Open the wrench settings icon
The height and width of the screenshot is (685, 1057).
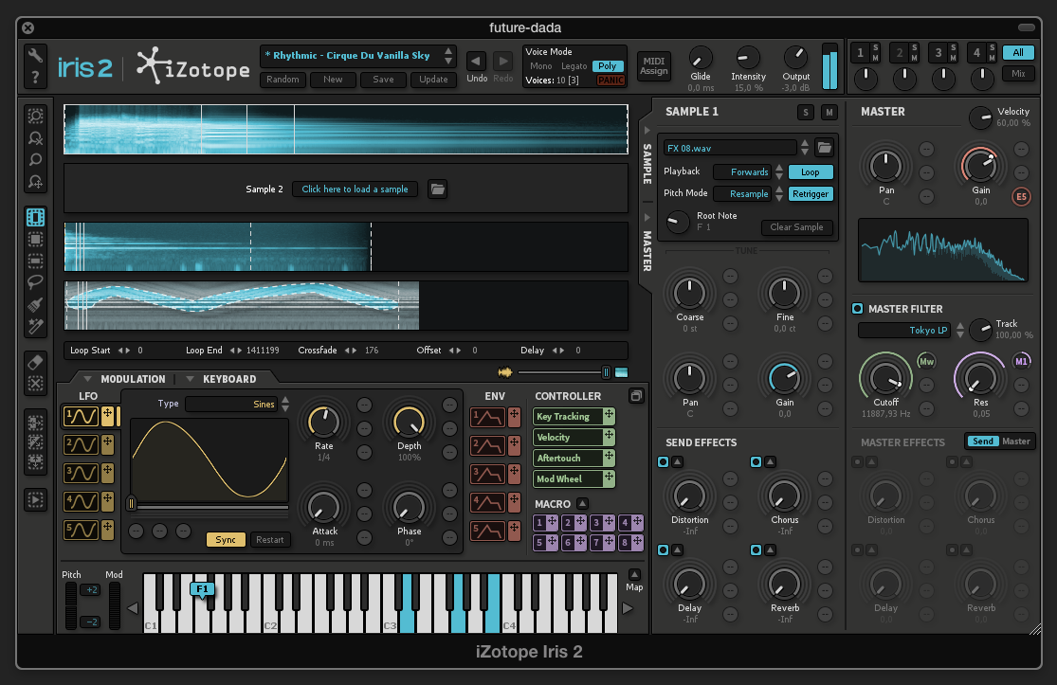click(35, 55)
